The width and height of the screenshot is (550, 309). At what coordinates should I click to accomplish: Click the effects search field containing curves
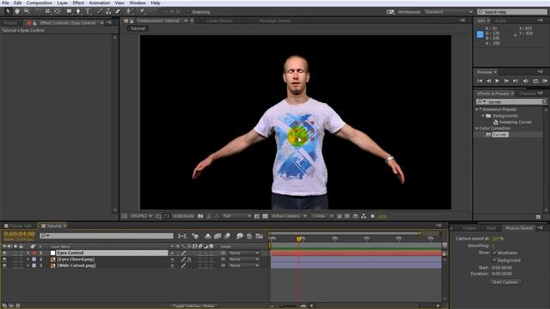point(510,101)
